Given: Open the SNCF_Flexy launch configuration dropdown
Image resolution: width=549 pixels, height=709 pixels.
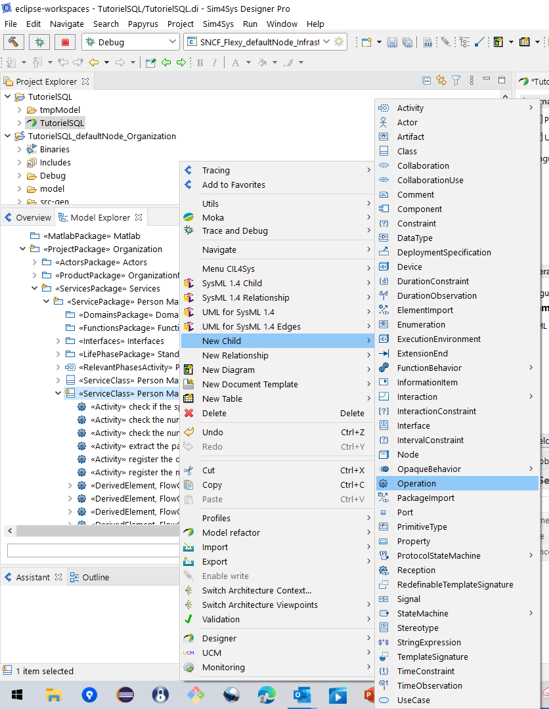Looking at the screenshot, I should point(326,41).
